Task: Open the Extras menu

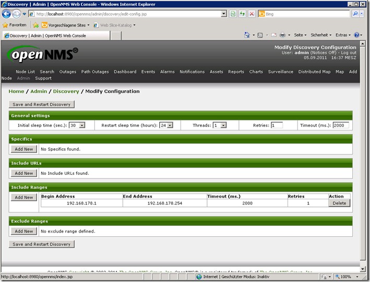Action: [342, 35]
